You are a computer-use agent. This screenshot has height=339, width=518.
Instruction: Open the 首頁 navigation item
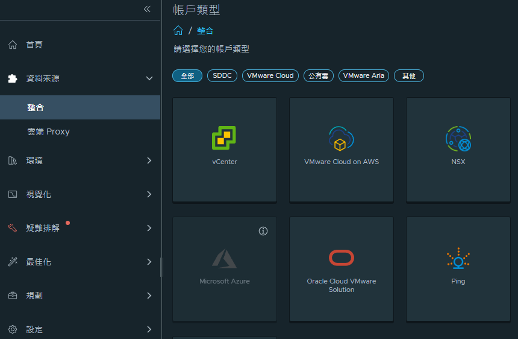point(34,45)
